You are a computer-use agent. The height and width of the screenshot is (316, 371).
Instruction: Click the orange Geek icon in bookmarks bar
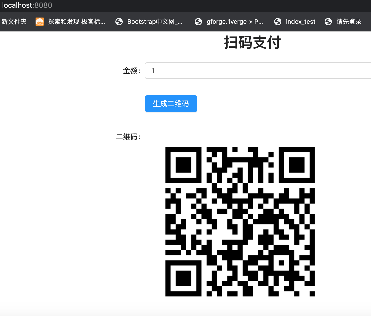39,22
